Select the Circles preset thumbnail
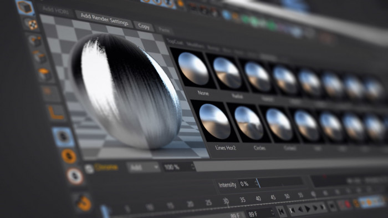The image size is (388, 218). coord(249,123)
